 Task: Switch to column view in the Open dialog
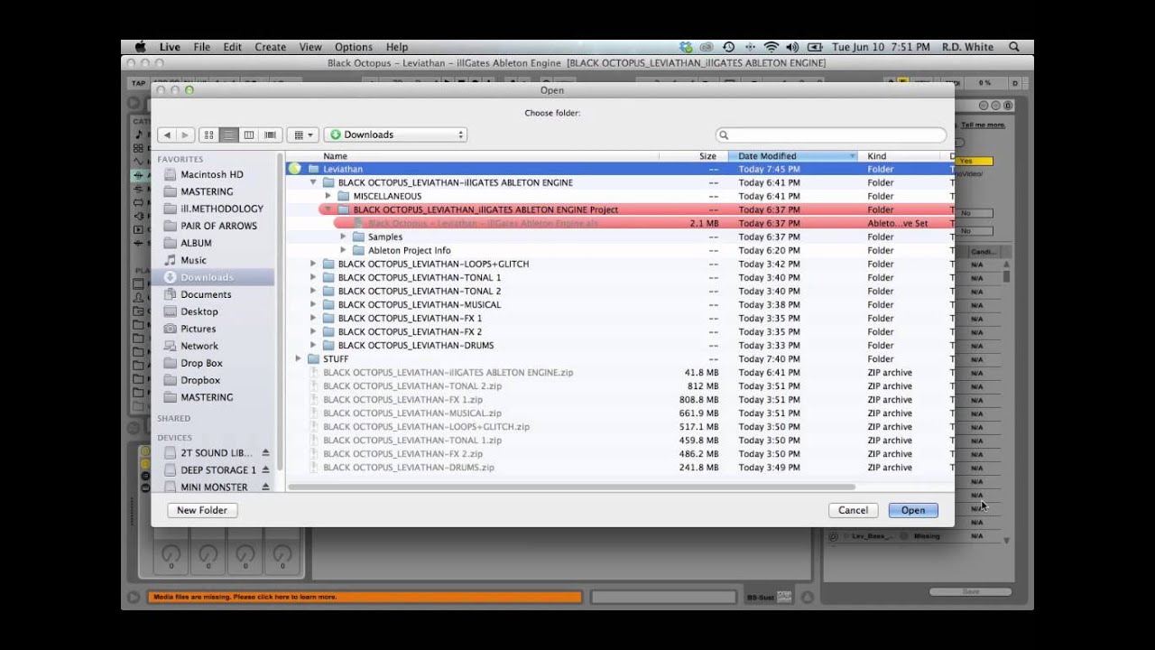point(249,135)
